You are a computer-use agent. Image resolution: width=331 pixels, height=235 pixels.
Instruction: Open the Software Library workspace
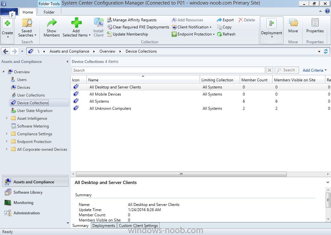(35, 192)
